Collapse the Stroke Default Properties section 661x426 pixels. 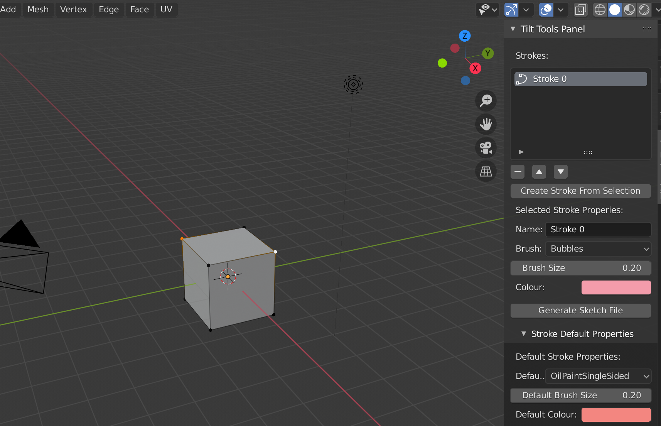tap(524, 334)
